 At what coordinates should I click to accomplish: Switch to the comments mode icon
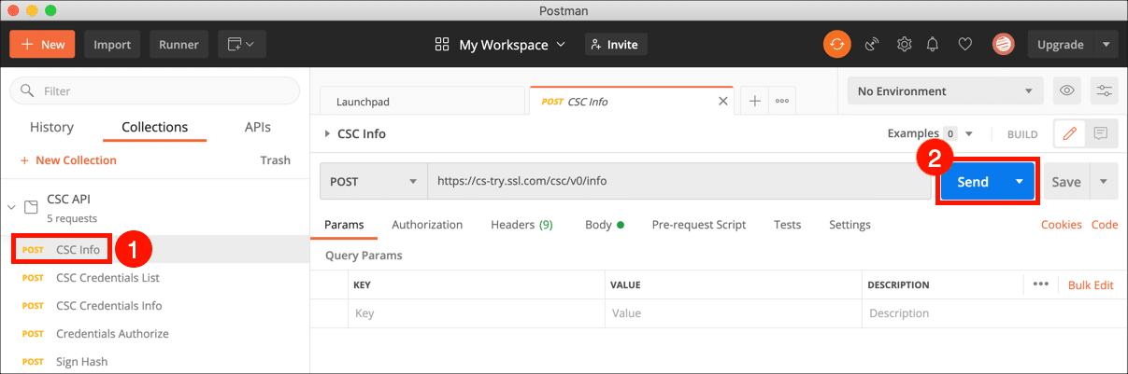(1100, 133)
